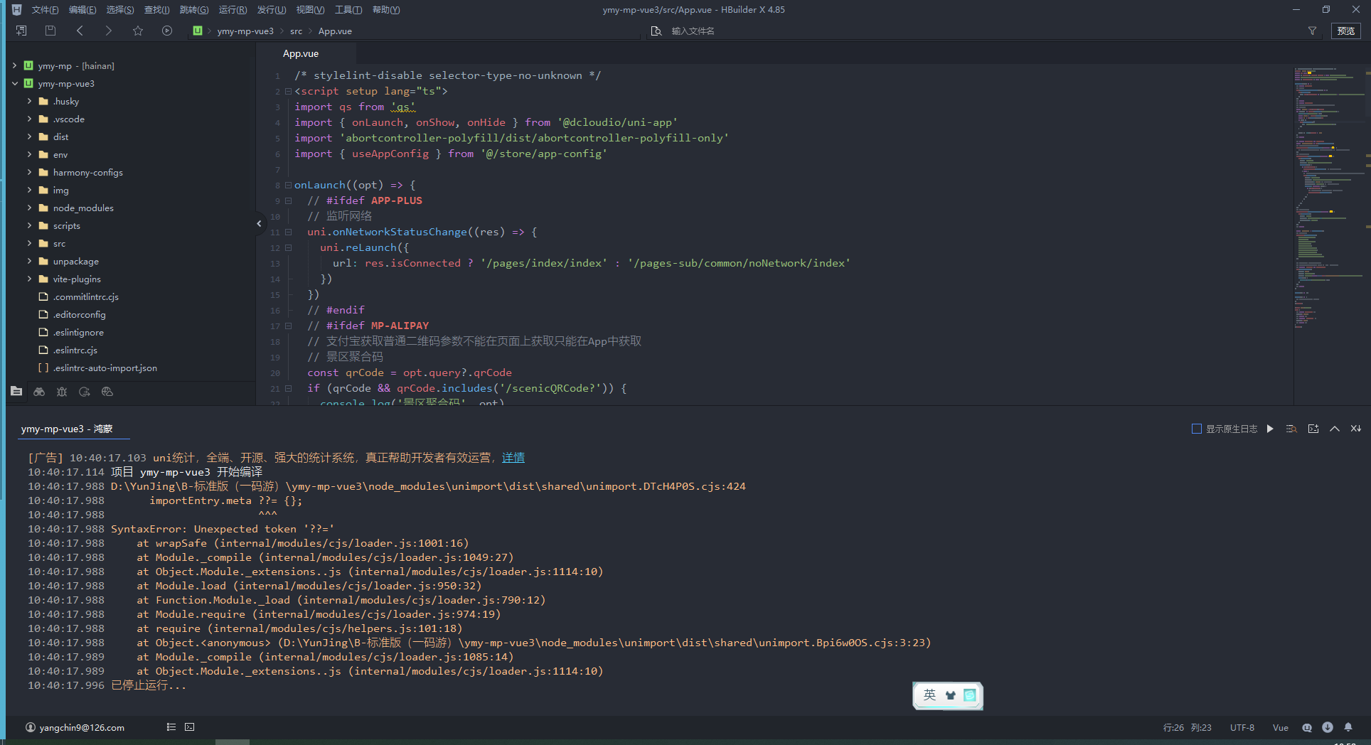Click the cloud globe icon in sidebar
The width and height of the screenshot is (1371, 745).
107,392
